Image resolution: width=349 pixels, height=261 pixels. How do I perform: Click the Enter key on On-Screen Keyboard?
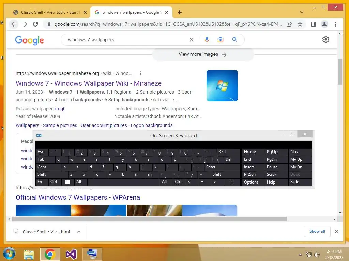click(222, 167)
